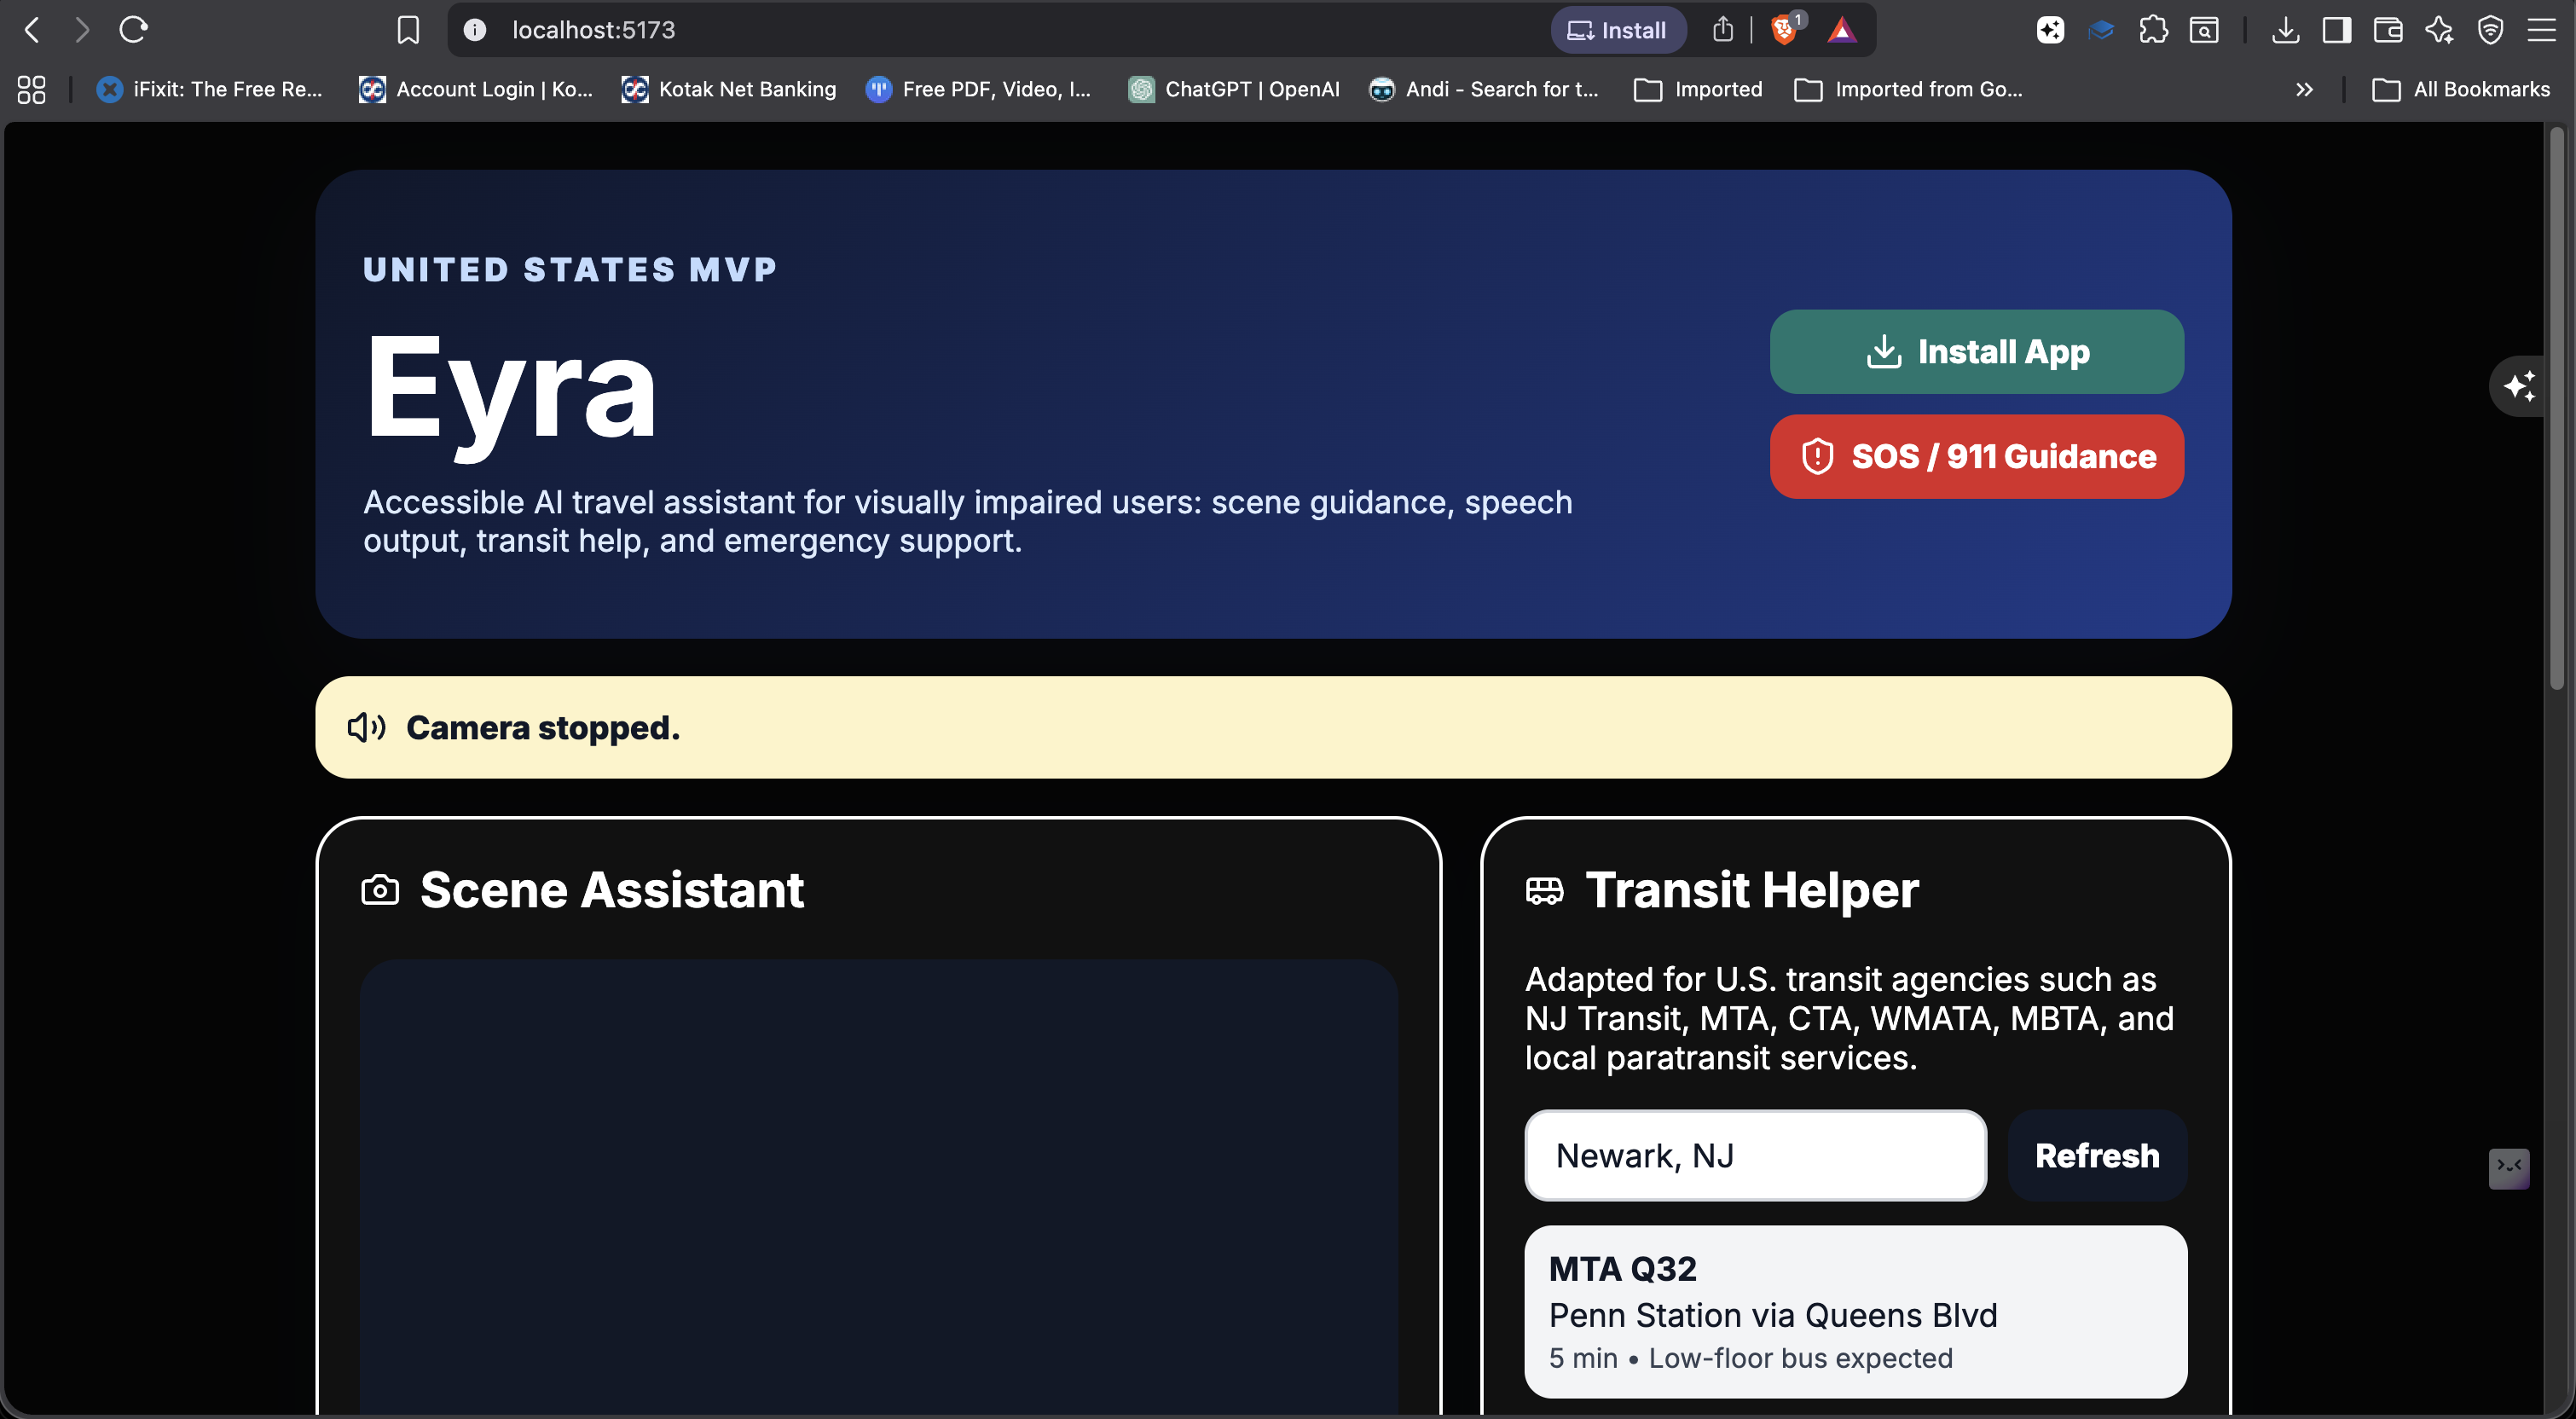
Task: Toggle the browser sidebar panel icon
Action: [x=2336, y=30]
